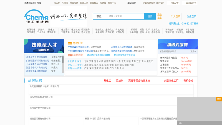The image size is (222, 125).
Task: Open 南京扬子石化工程监理 urgent job
Action: pos(122,47)
